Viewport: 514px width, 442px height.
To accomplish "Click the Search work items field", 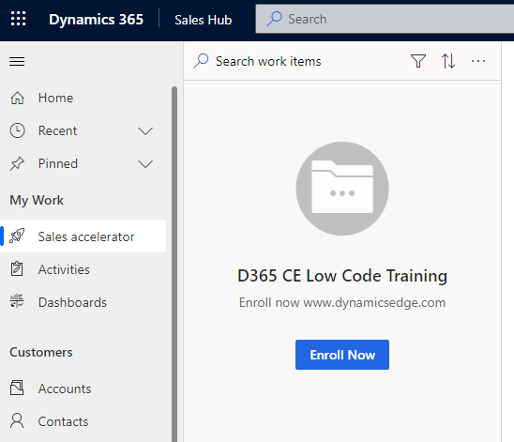I will coord(268,61).
